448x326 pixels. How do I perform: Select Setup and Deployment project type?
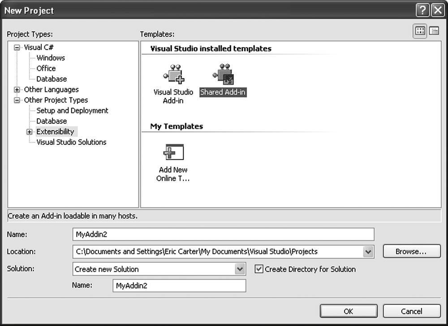click(x=72, y=111)
